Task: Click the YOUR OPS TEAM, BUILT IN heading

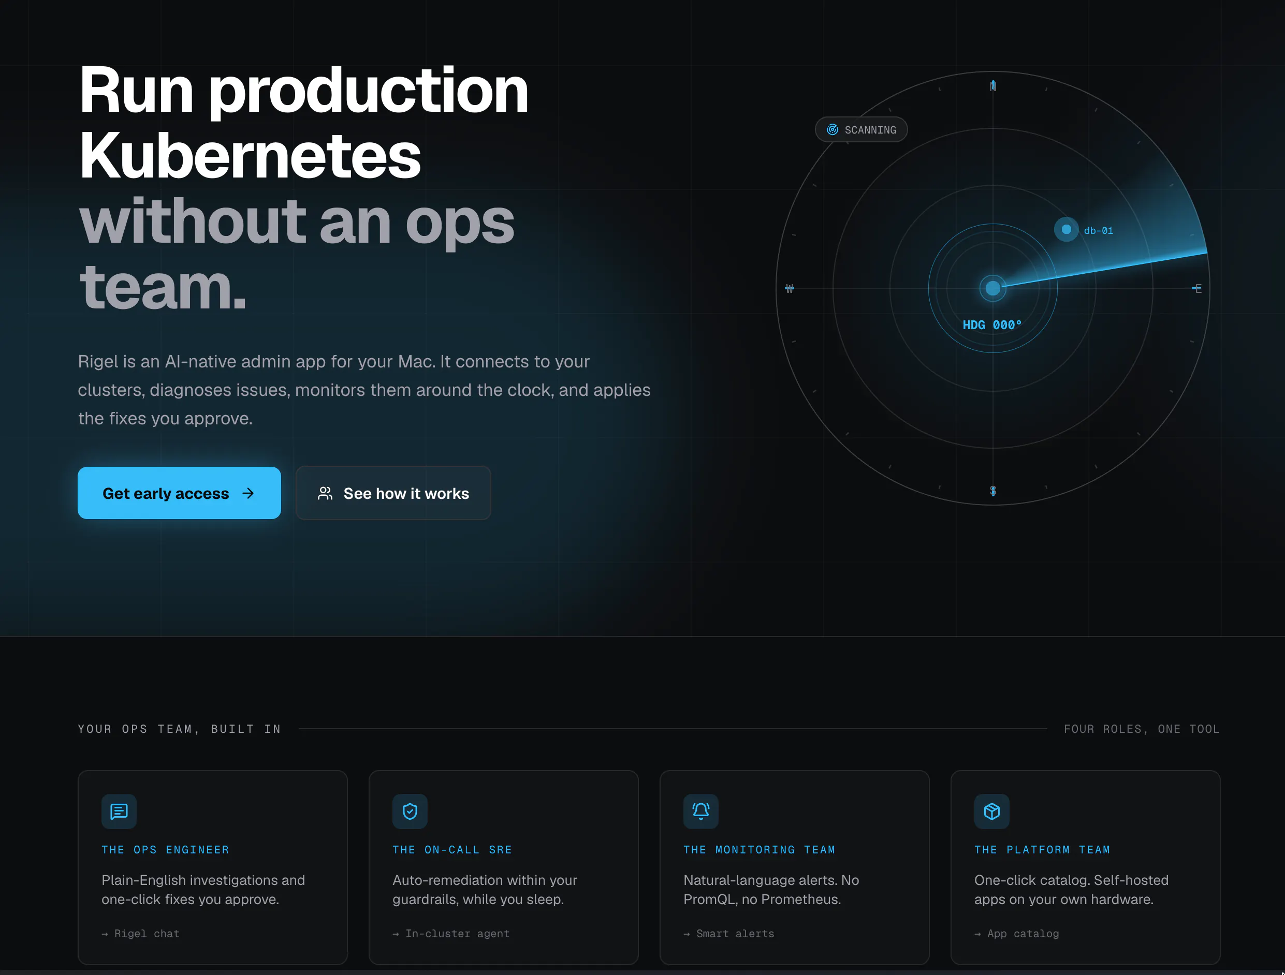Action: 180,729
